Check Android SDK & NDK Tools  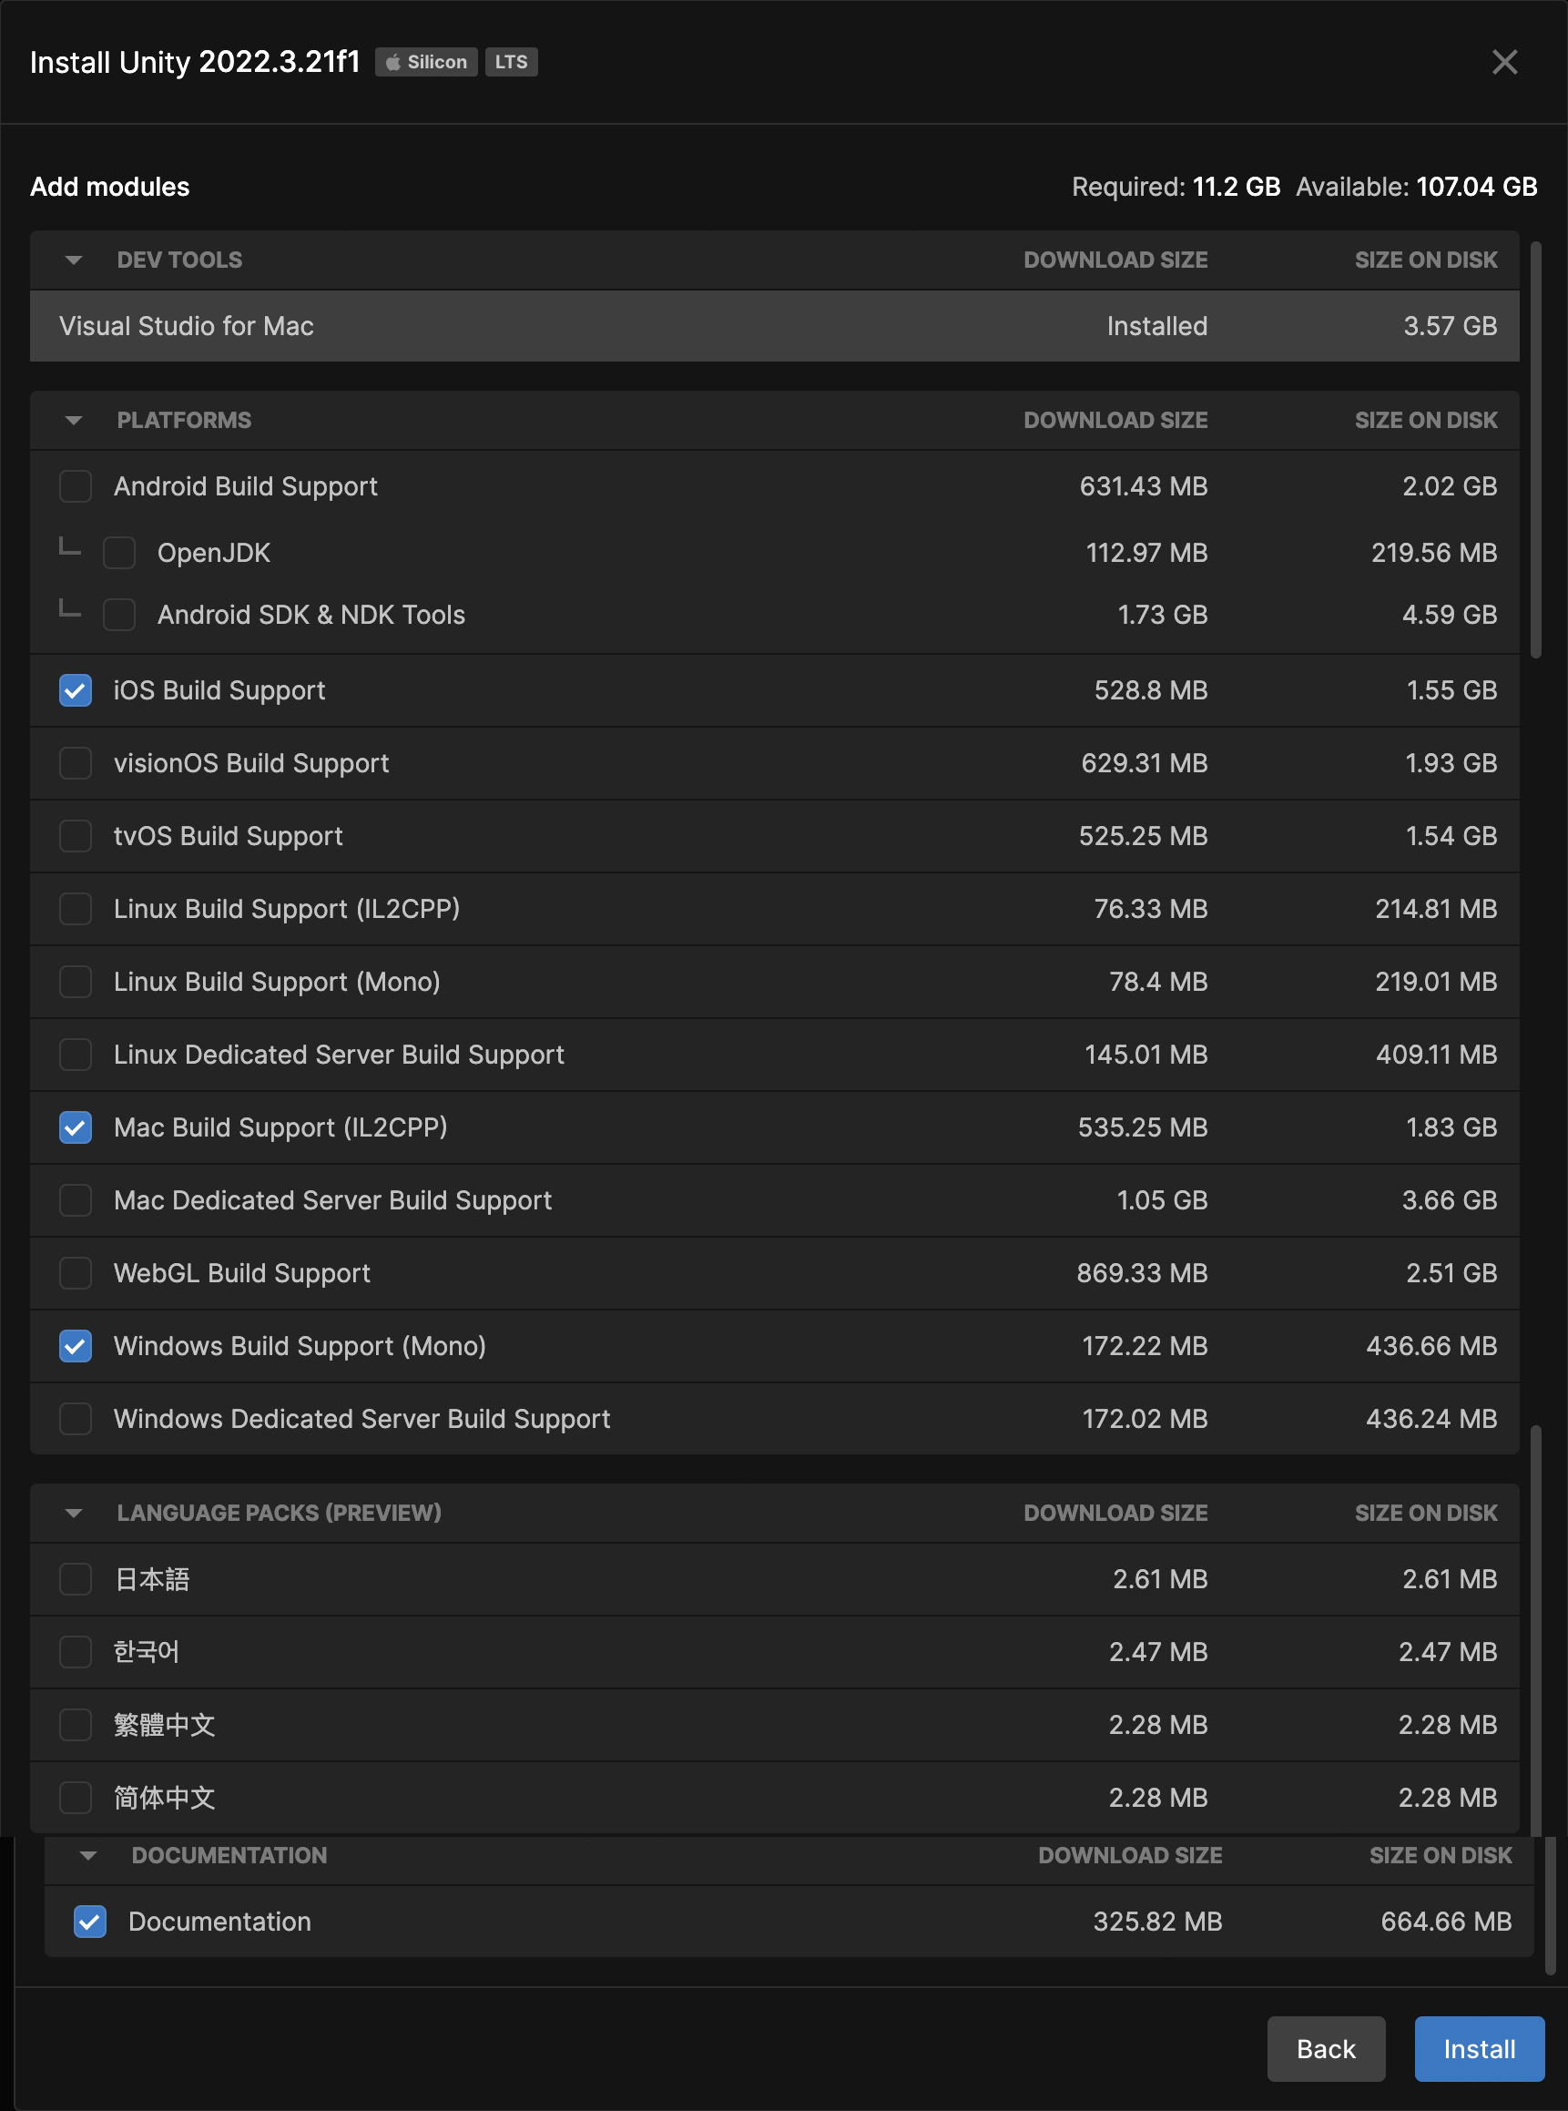(x=119, y=615)
